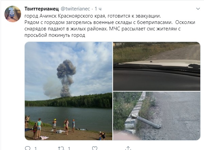Click the retweet count number
Viewport: 204px width, 150px height.
[x=69, y=148]
